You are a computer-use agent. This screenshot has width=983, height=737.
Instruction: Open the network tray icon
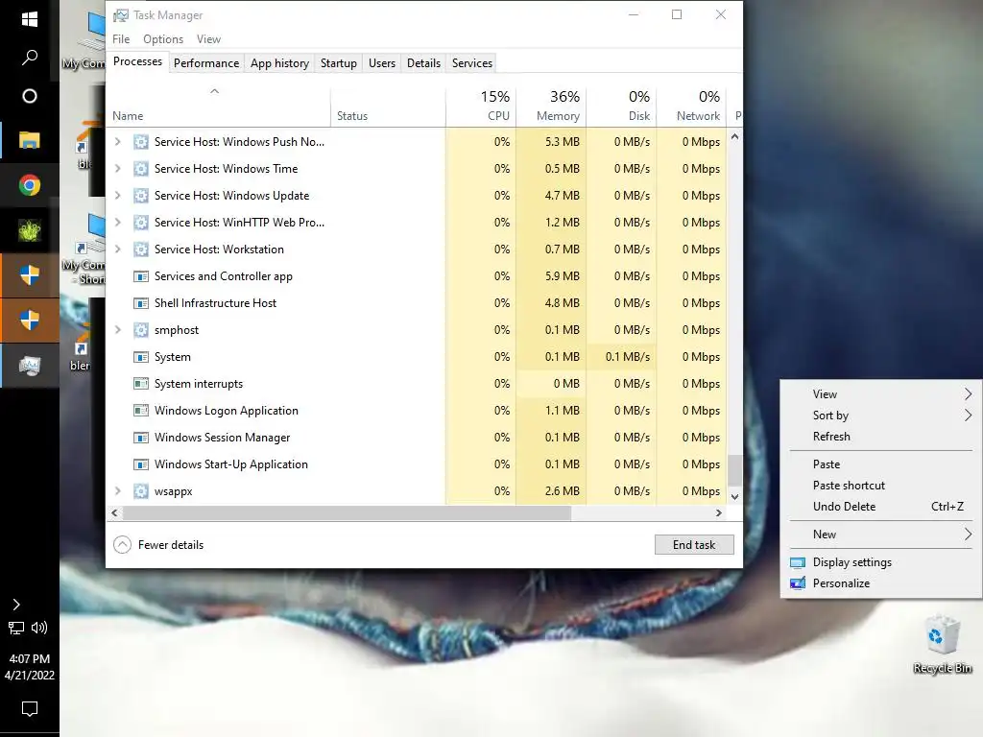[16, 628]
